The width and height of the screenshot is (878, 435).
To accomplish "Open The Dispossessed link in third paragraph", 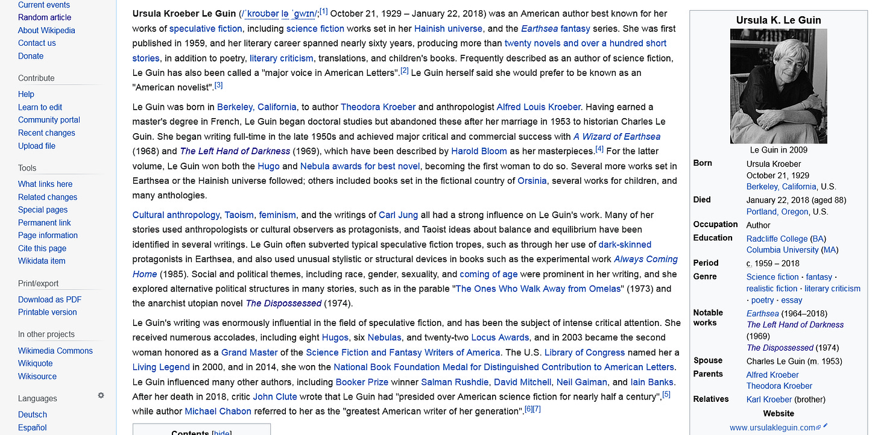I will 283,303.
